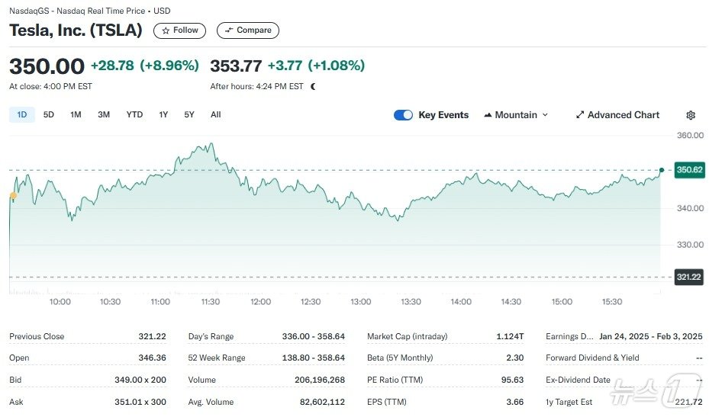Click the 321.22 previous close label
The width and height of the screenshot is (709, 417).
tap(688, 277)
